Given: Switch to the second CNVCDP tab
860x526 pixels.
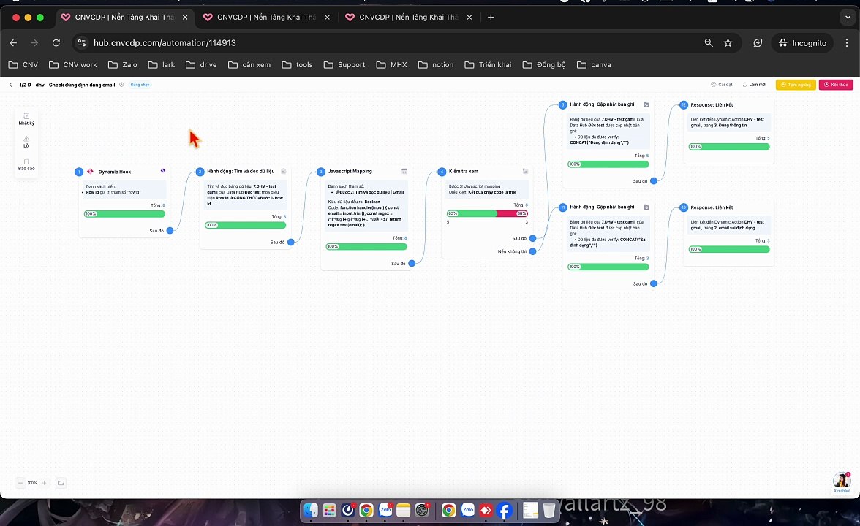Looking at the screenshot, I should click(x=266, y=18).
